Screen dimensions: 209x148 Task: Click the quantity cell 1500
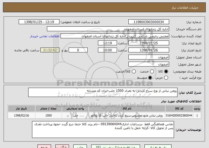pos(49,115)
